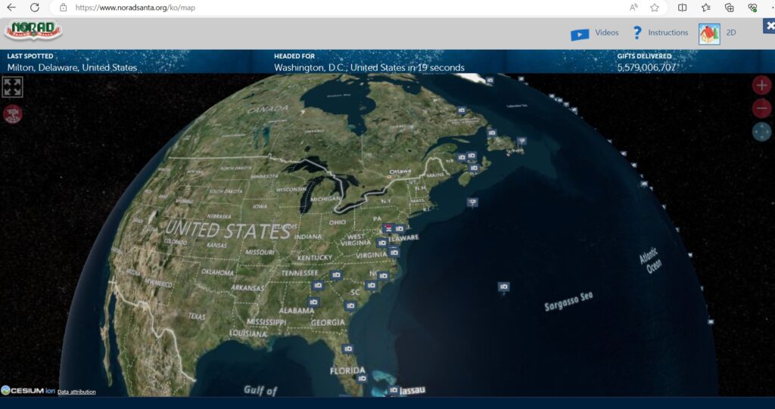Click Headed For Washington, D.C. text
The image size is (775, 409).
coord(369,68)
